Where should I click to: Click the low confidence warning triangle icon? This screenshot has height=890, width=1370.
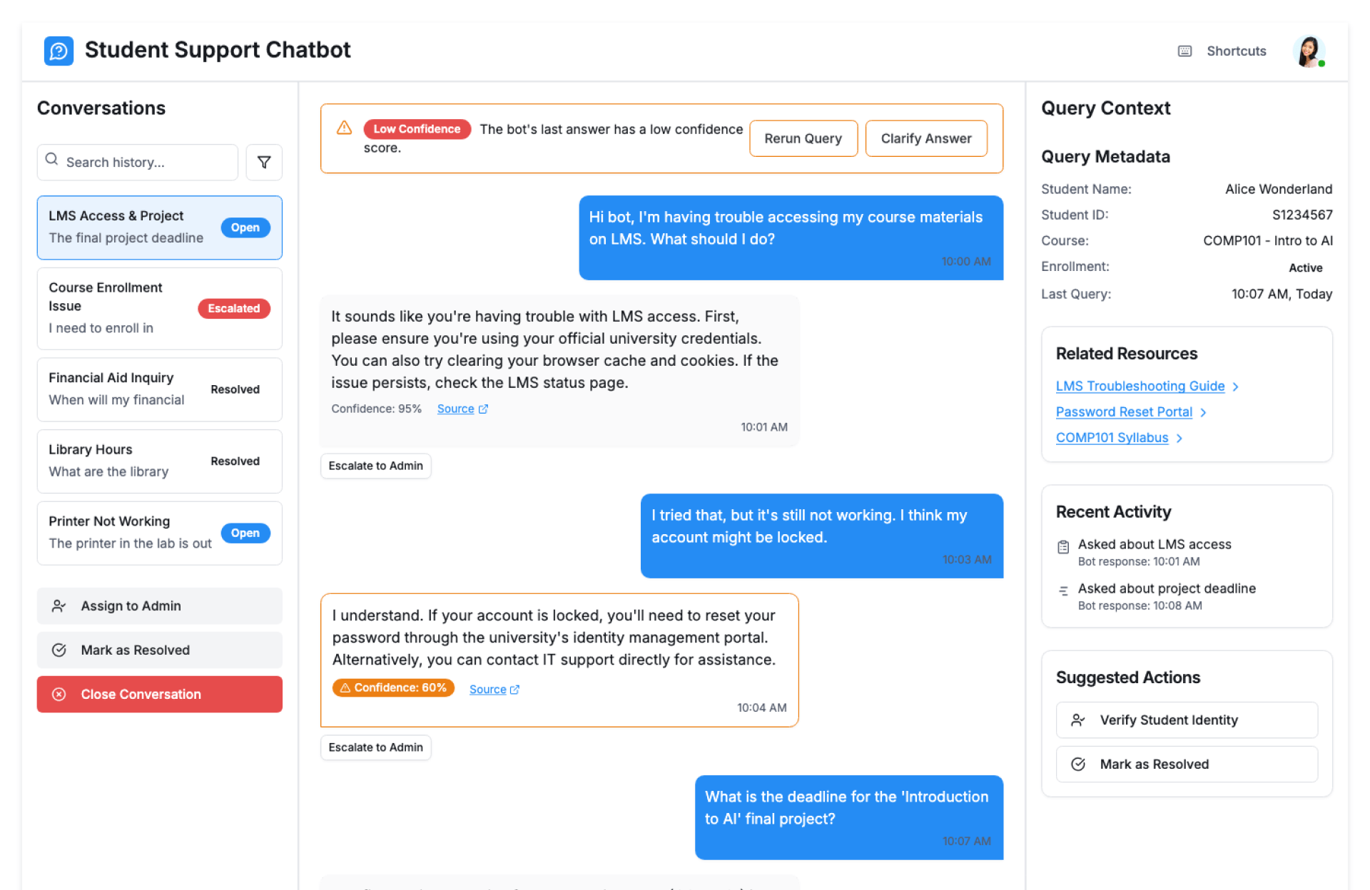pyautogui.click(x=345, y=128)
